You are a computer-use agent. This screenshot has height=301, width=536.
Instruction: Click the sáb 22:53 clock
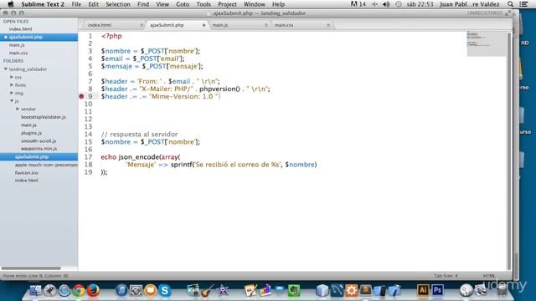(x=420, y=4)
